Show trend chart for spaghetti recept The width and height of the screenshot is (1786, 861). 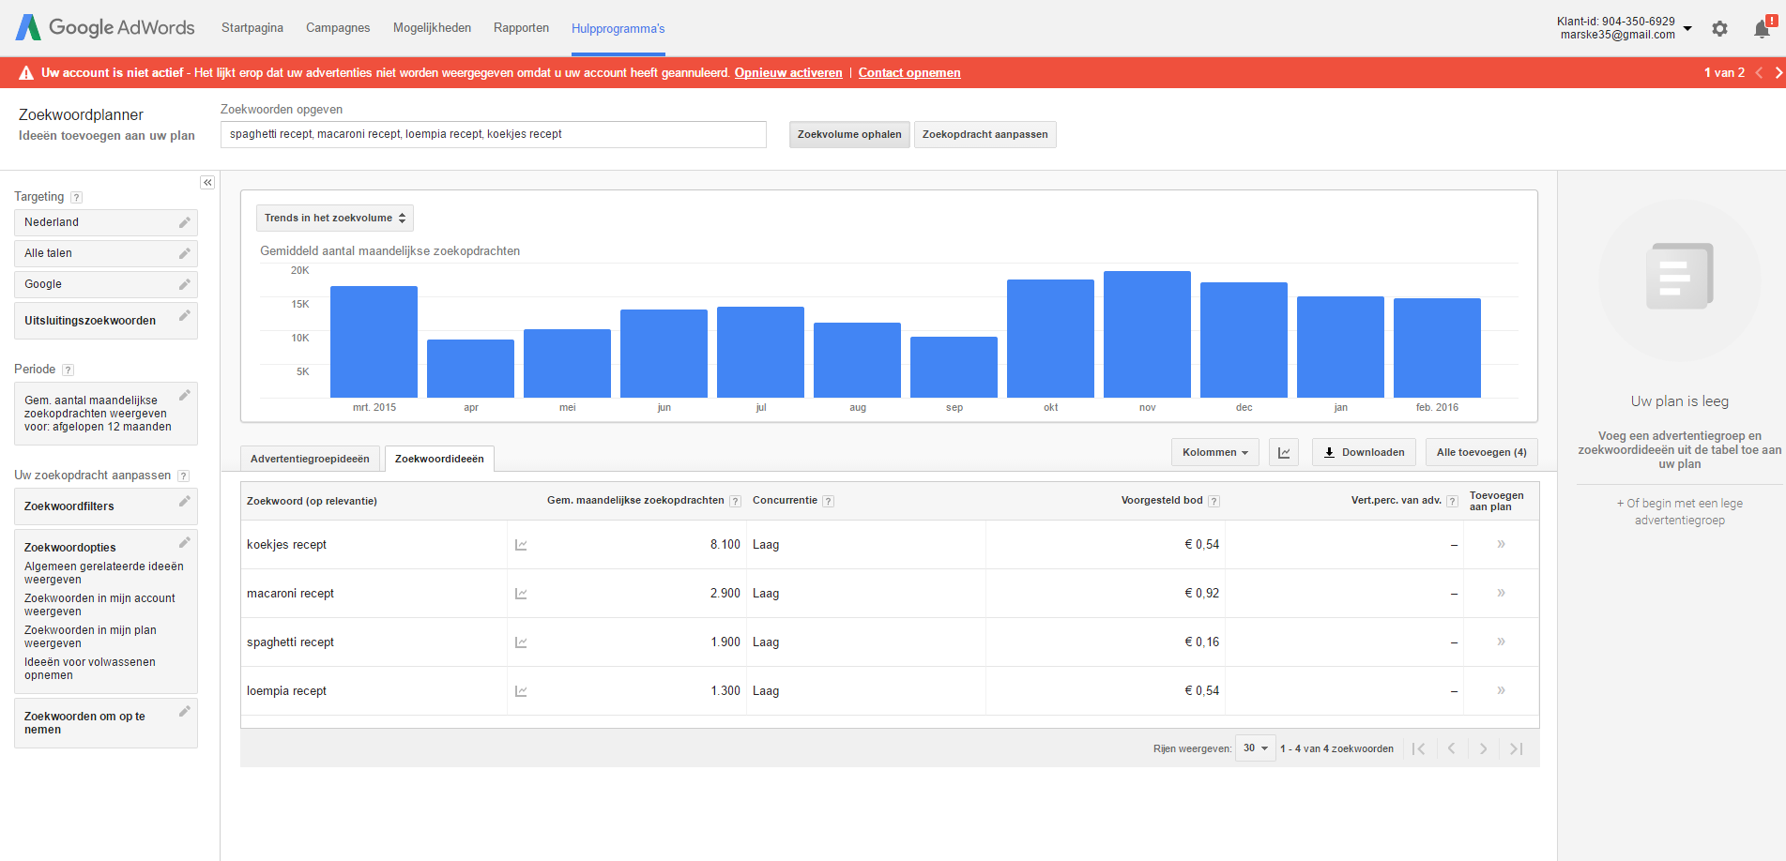coord(521,642)
